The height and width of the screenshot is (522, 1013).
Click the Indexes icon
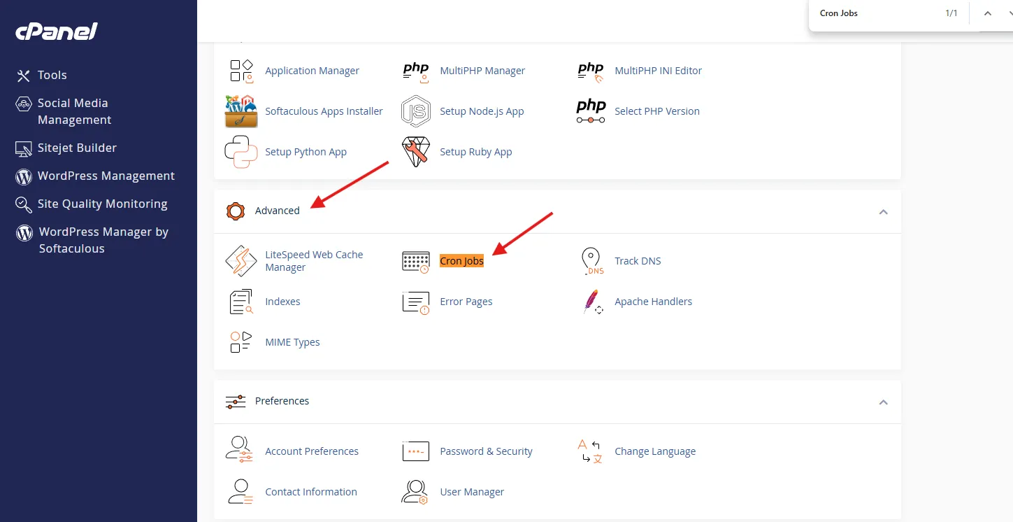pyautogui.click(x=241, y=302)
